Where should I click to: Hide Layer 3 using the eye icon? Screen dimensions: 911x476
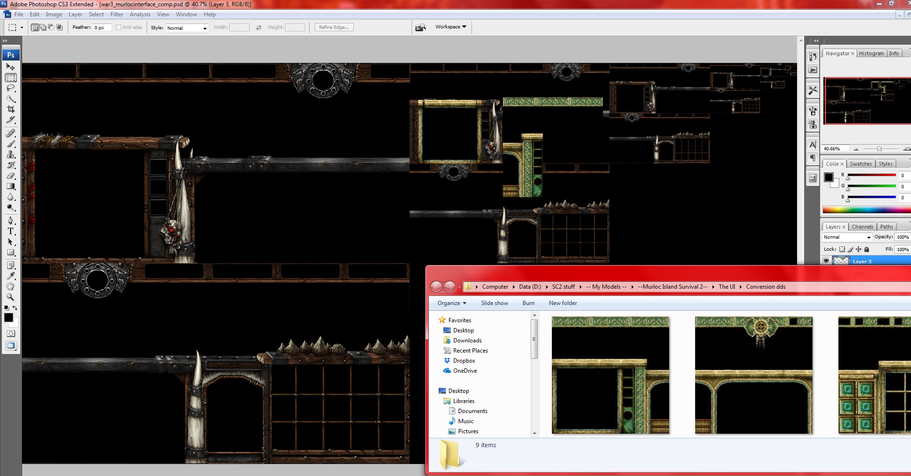826,261
